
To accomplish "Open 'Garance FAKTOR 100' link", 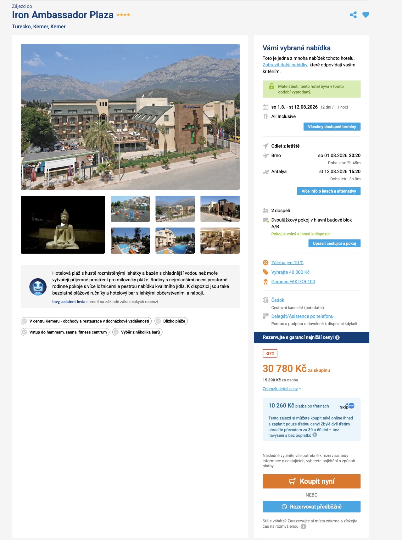I will coord(293,282).
